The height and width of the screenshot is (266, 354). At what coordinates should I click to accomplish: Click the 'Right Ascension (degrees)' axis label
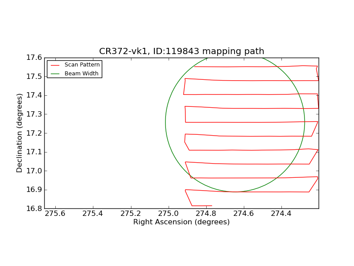181,222
